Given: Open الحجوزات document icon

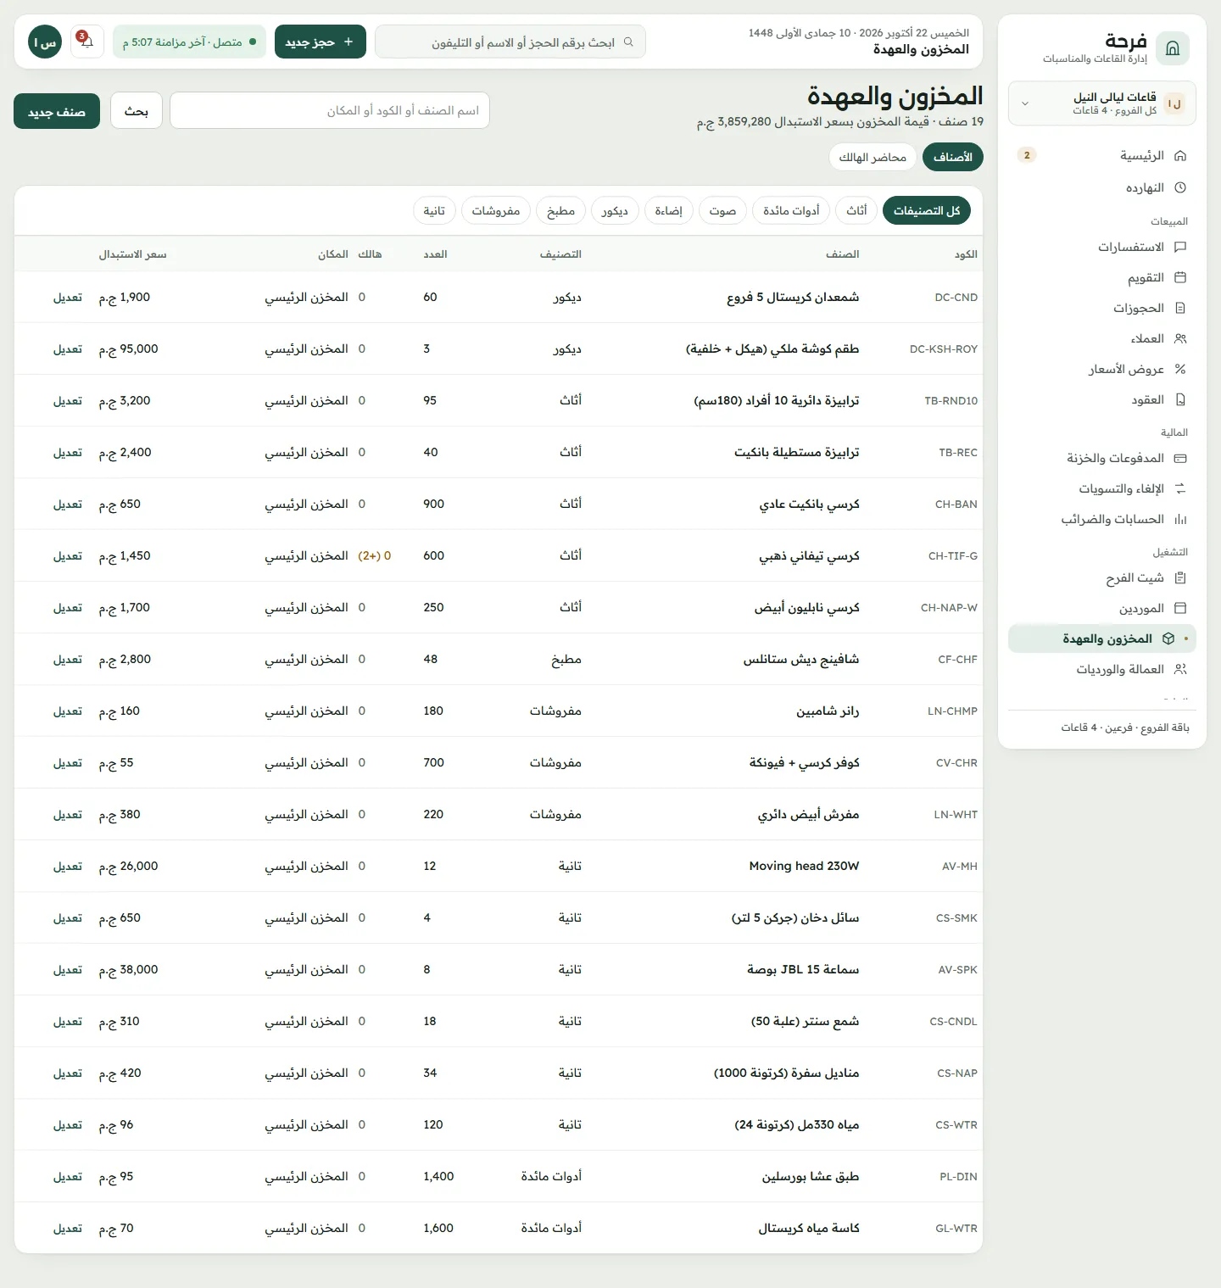Looking at the screenshot, I should (1180, 308).
